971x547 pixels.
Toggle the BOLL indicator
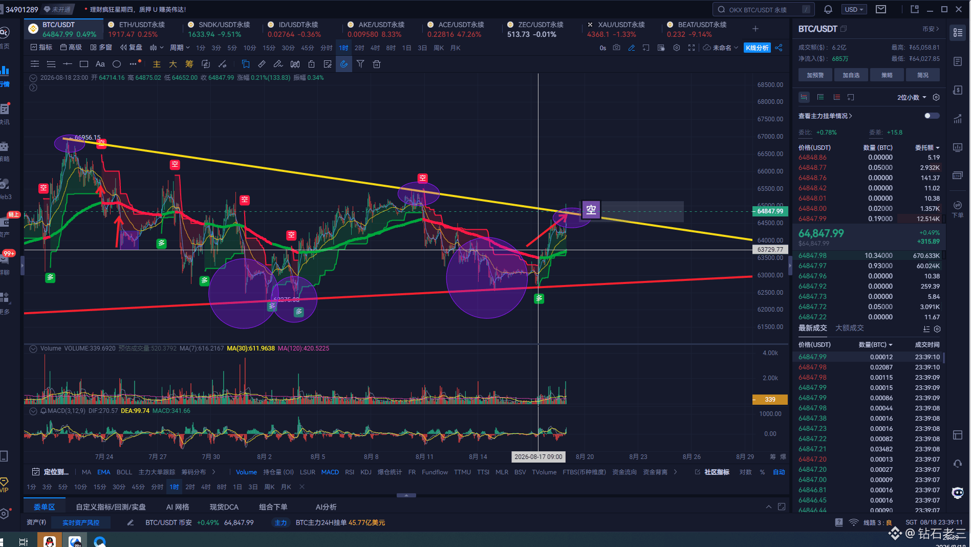[124, 472]
